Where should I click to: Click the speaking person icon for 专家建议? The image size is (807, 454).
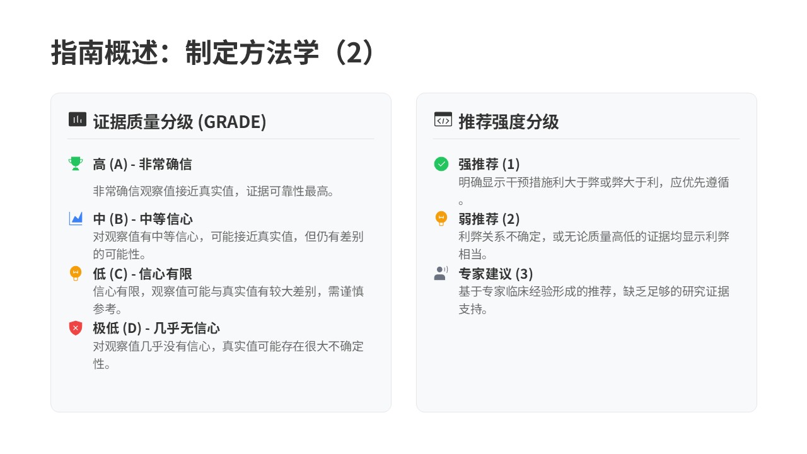click(441, 273)
